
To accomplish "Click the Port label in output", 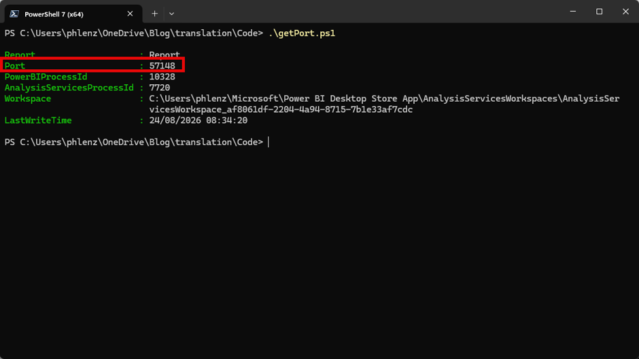I will coord(15,66).
